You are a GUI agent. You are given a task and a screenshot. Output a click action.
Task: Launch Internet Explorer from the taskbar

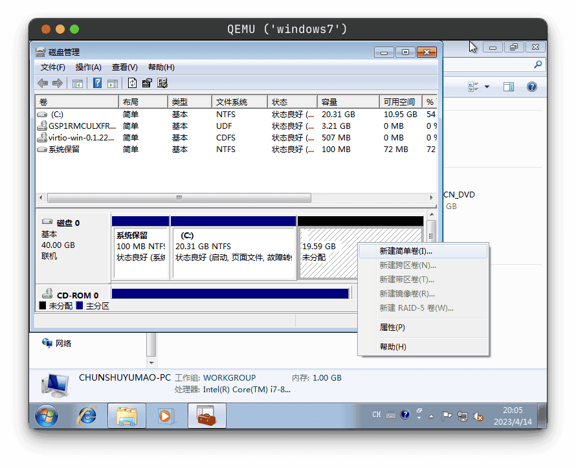pos(87,416)
